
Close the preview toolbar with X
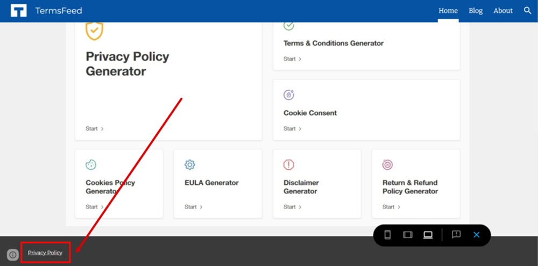pyautogui.click(x=476, y=235)
